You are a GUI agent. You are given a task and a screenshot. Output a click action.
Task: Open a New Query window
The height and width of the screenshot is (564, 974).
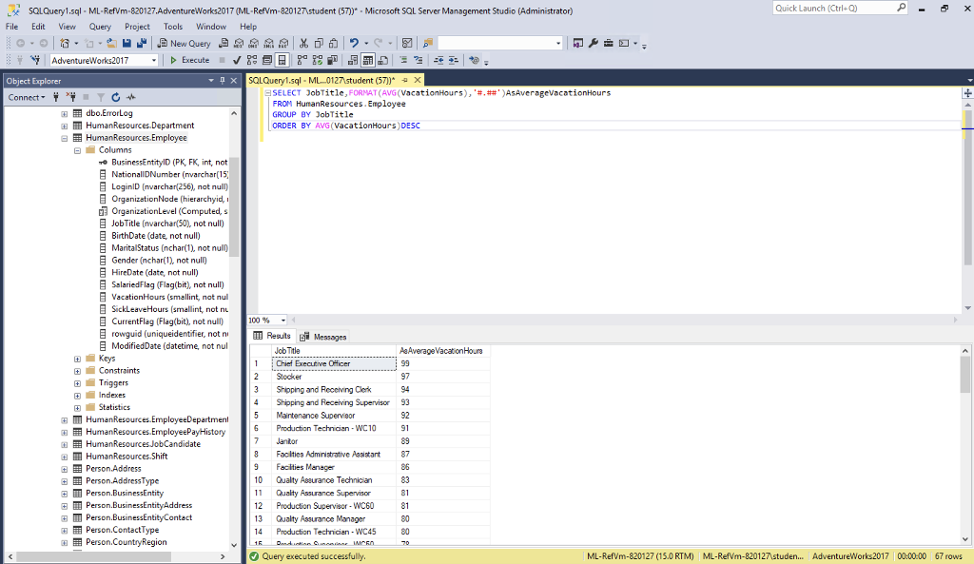pos(185,43)
